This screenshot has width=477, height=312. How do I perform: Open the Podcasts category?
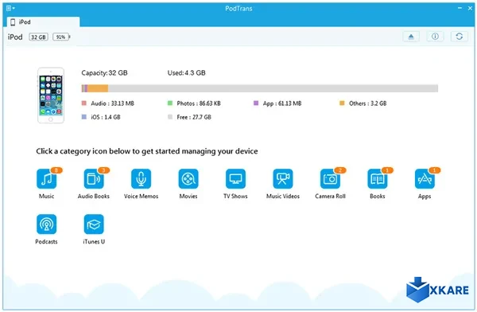tap(47, 224)
